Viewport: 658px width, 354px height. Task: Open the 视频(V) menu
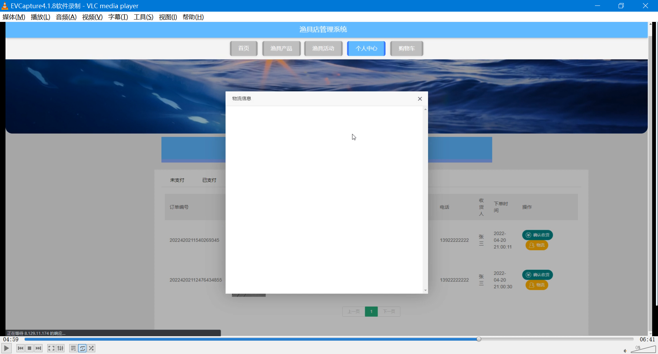click(x=92, y=17)
